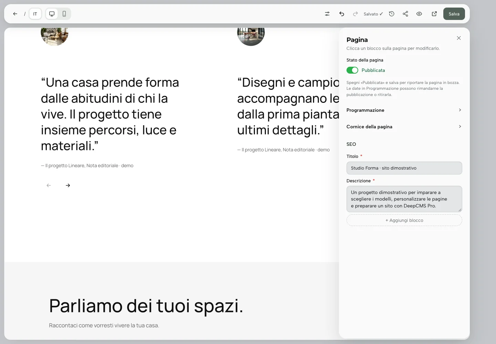The height and width of the screenshot is (344, 496).
Task: Expand the Cornice della pagina section
Action: point(404,127)
